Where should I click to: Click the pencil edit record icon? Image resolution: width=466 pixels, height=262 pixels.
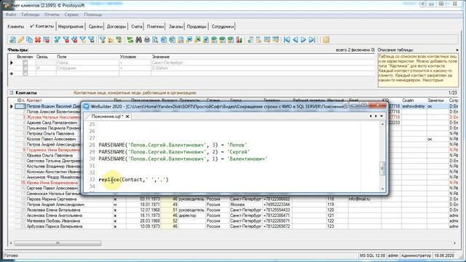(21, 39)
